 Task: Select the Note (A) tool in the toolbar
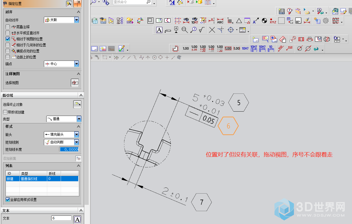click(x=159, y=30)
